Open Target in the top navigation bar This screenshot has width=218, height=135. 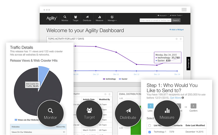pos(75,18)
